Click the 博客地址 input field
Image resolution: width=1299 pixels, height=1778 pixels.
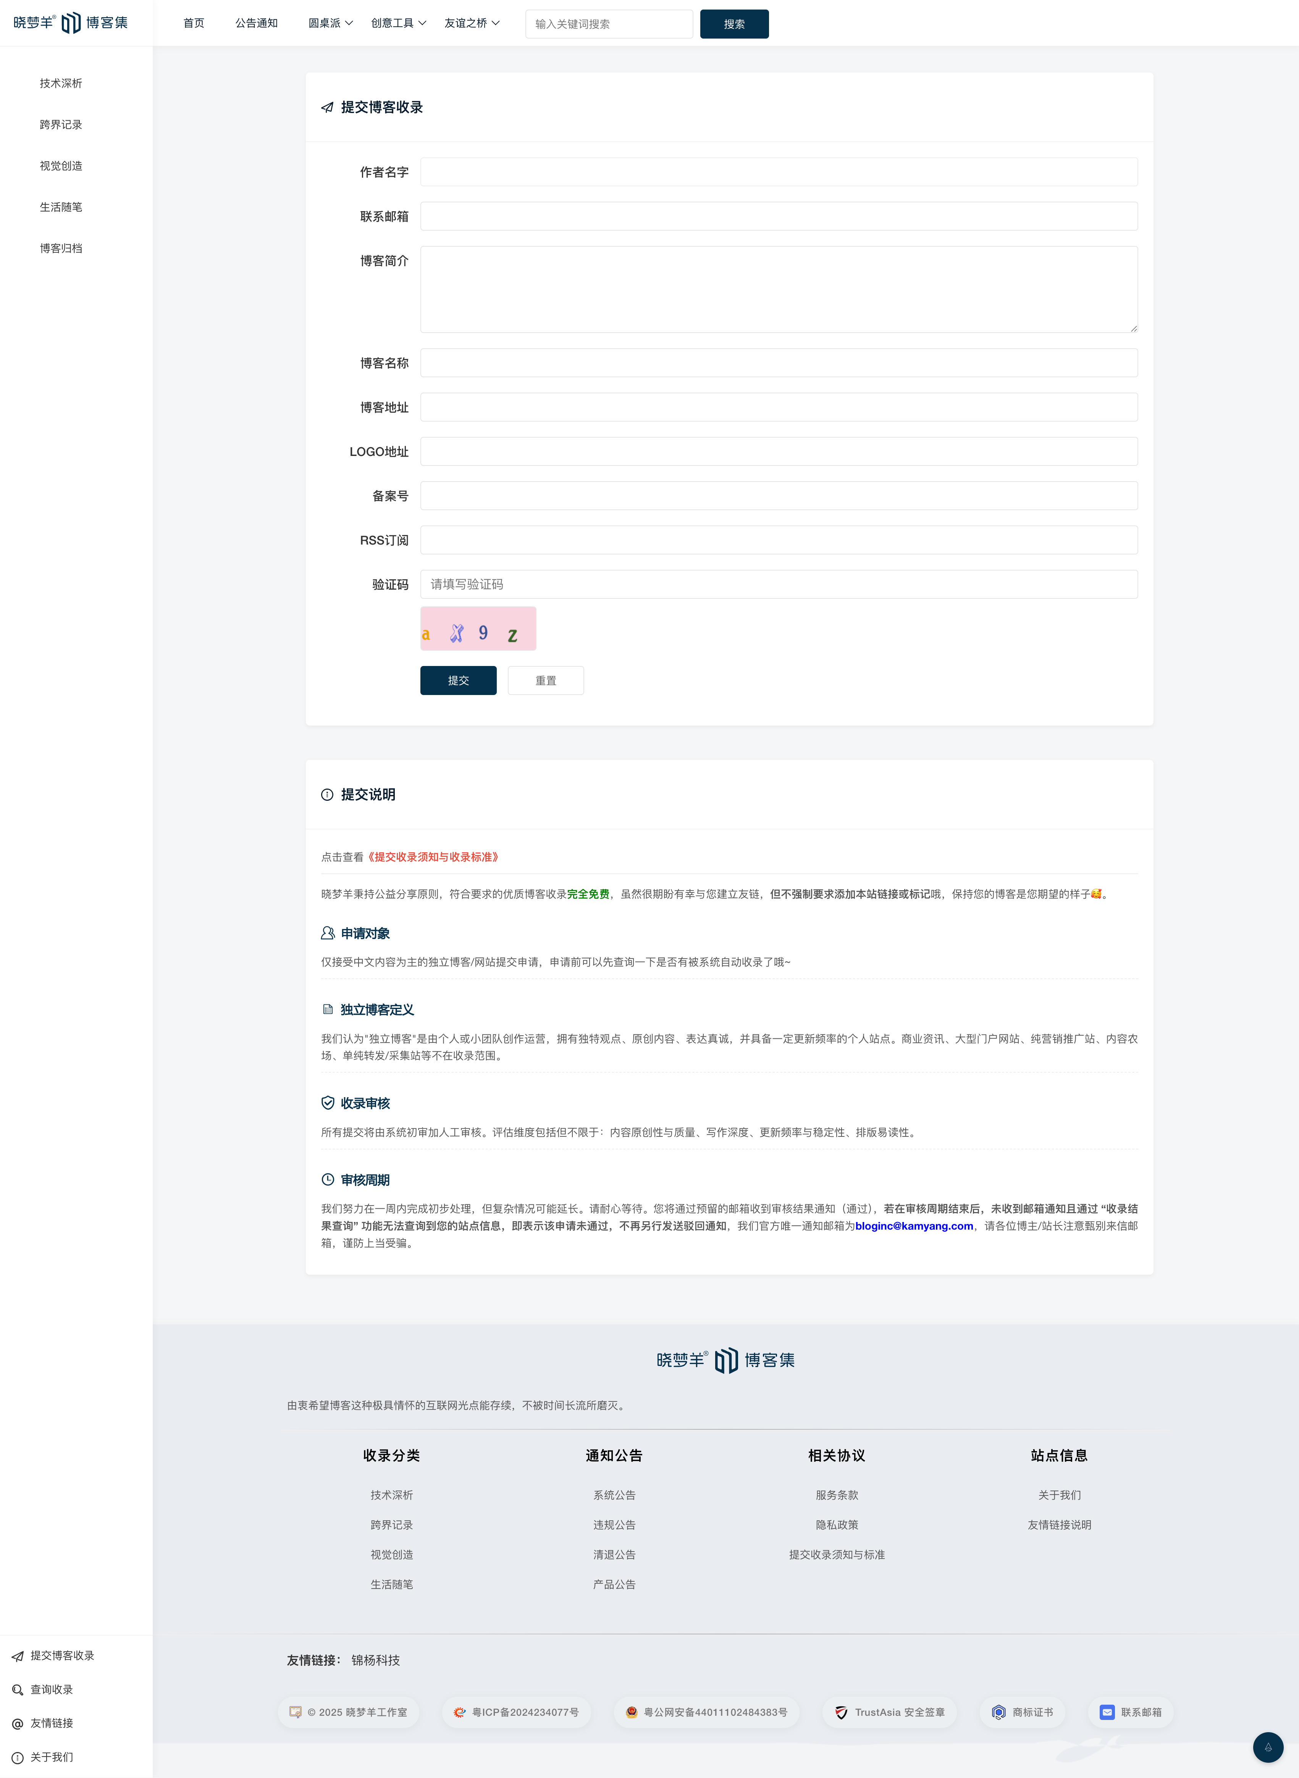pos(779,407)
